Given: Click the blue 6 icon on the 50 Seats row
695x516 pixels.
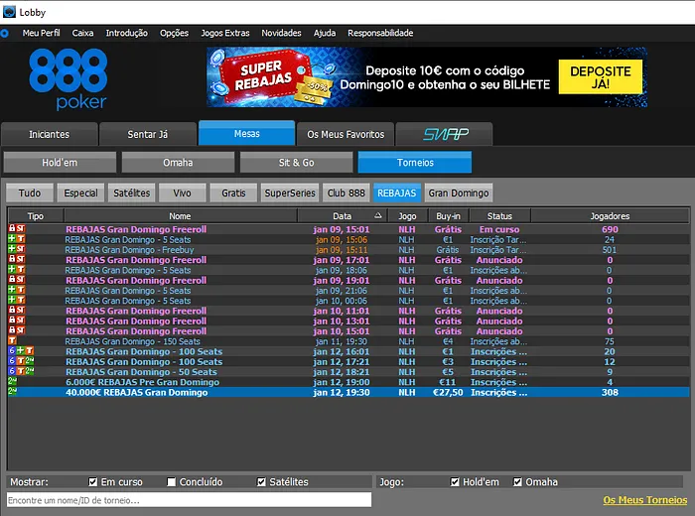Looking at the screenshot, I should [12, 371].
